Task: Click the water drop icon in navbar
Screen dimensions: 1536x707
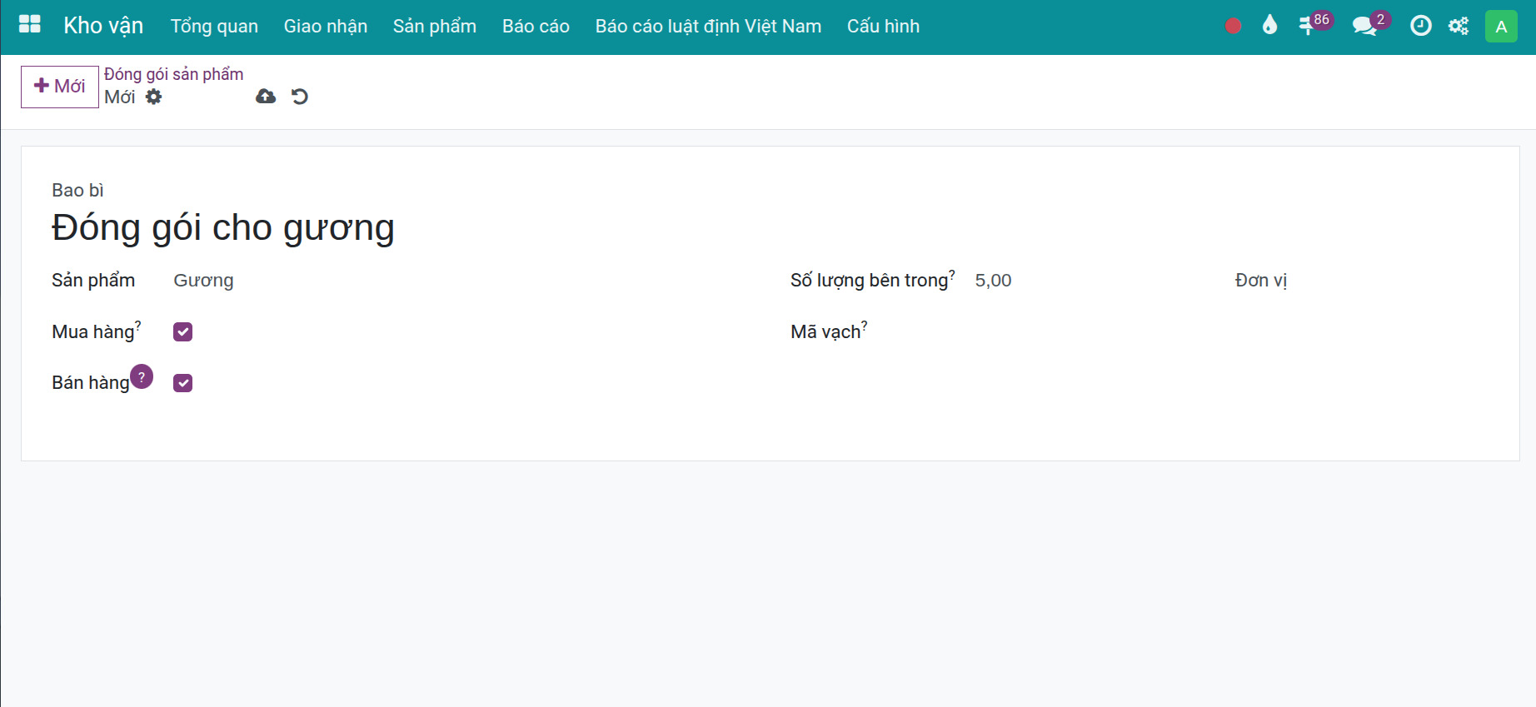Action: (x=1269, y=26)
